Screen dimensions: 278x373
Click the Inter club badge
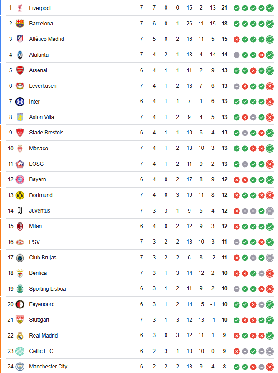click(x=20, y=102)
